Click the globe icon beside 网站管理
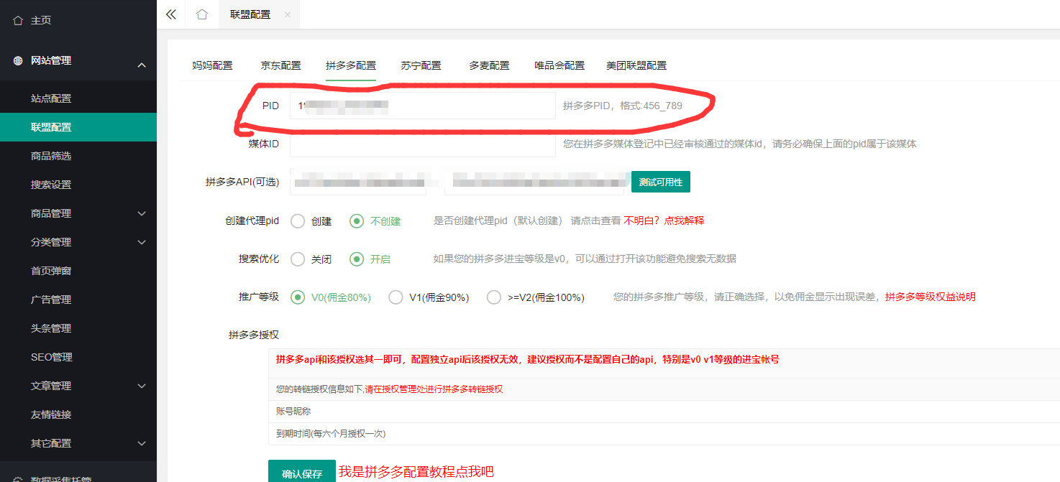The image size is (1060, 482). point(18,60)
